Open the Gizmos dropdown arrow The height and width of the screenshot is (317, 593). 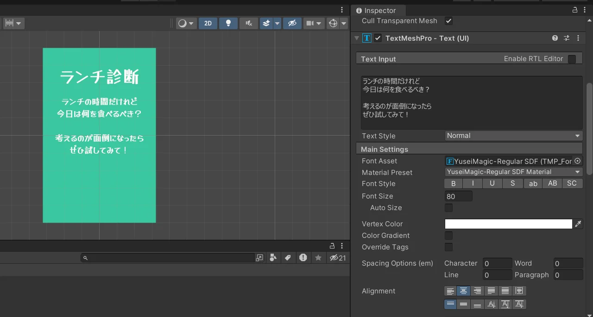coord(344,23)
